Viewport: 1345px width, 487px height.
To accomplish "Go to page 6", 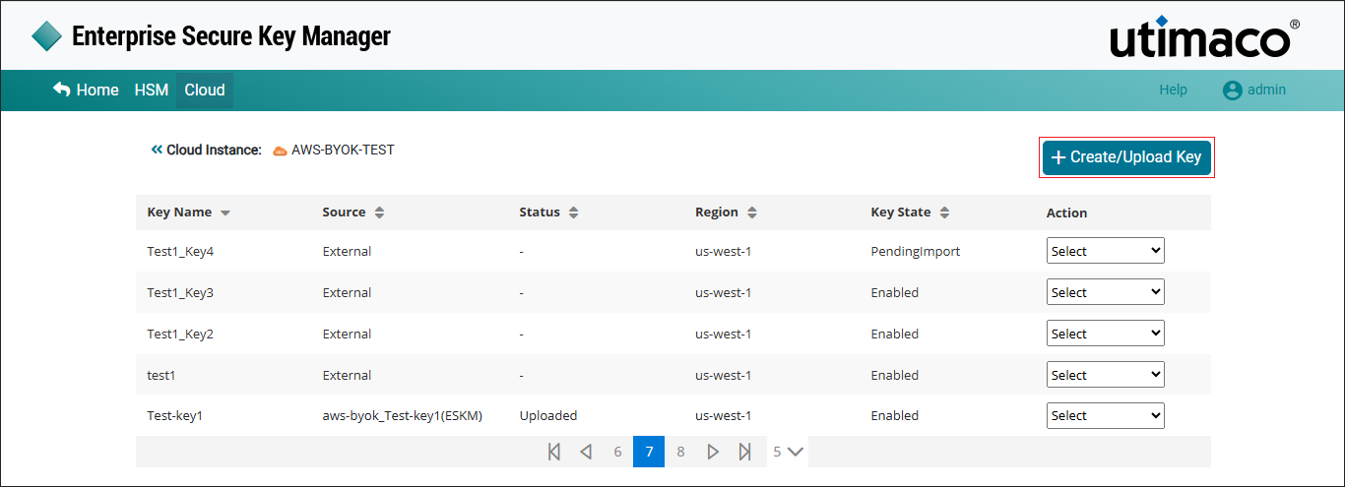I will click(x=617, y=452).
